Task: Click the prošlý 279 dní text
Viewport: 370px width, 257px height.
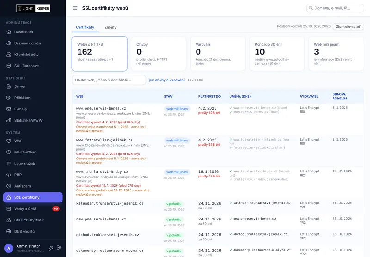Action: (x=209, y=177)
